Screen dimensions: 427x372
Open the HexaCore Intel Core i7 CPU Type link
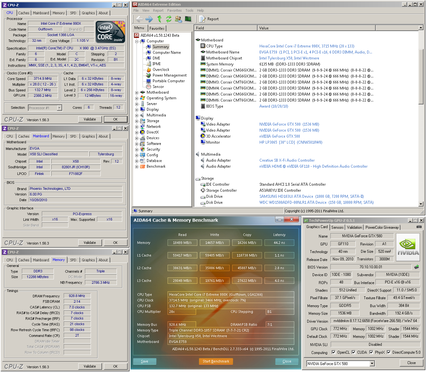point(307,46)
